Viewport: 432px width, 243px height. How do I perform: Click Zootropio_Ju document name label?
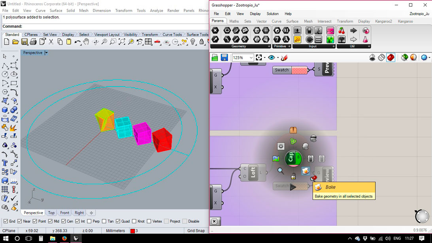pos(419,14)
